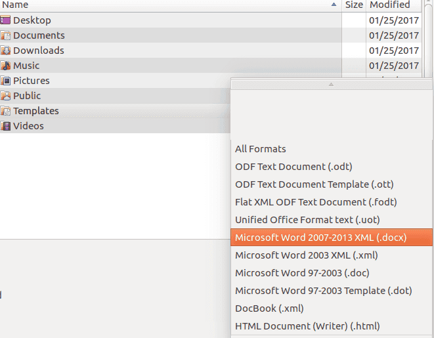Image resolution: width=434 pixels, height=338 pixels.
Task: Select the Downloads folder icon
Action: pos(5,51)
